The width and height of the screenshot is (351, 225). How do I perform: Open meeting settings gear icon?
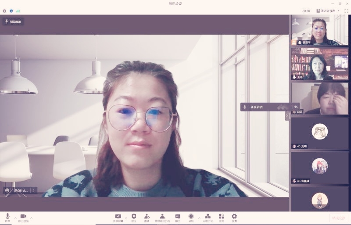point(234,217)
